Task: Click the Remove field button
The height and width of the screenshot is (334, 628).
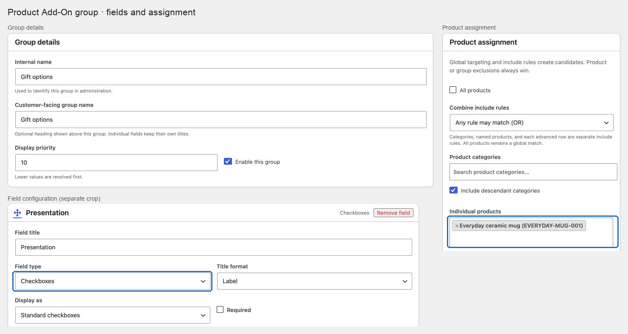Action: (x=394, y=213)
